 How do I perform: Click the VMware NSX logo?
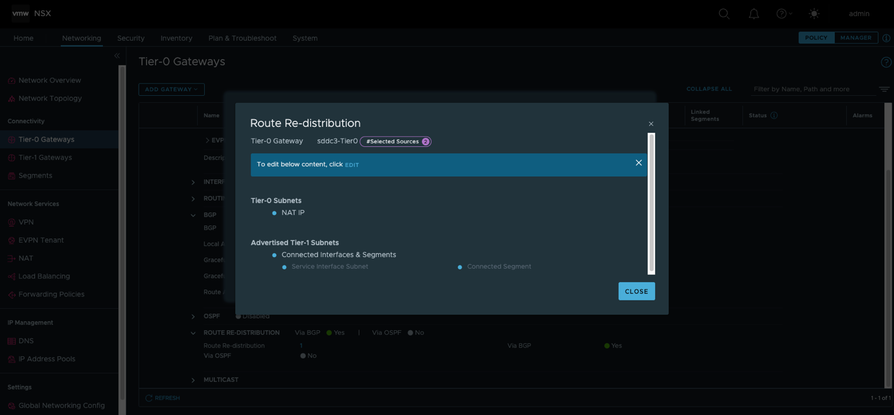[x=32, y=13]
